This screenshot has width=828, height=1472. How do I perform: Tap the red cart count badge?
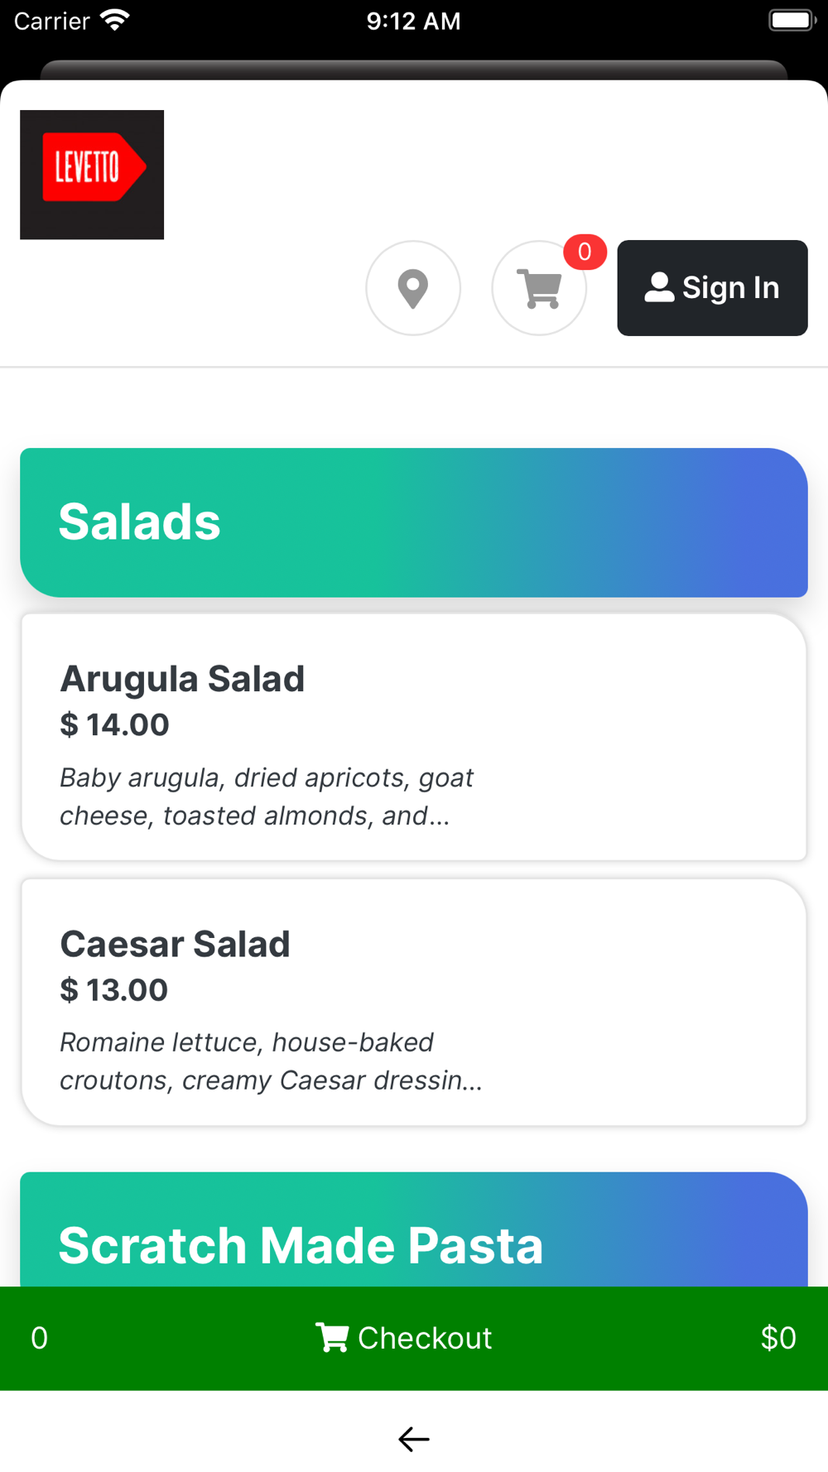coord(585,252)
